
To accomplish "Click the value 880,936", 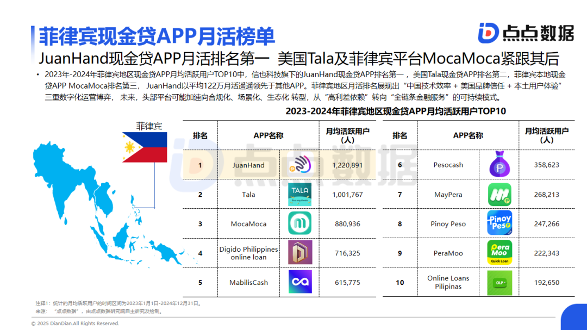I will click(347, 223).
